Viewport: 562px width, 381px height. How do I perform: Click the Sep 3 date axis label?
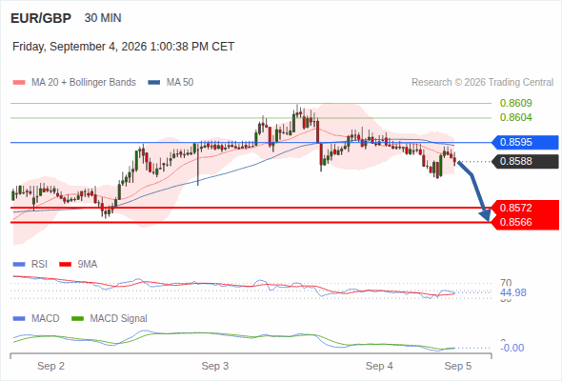coord(215,367)
